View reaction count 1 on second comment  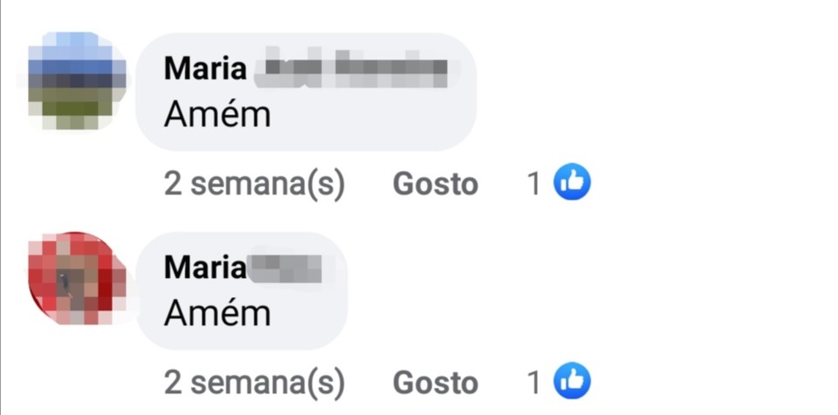tap(533, 383)
